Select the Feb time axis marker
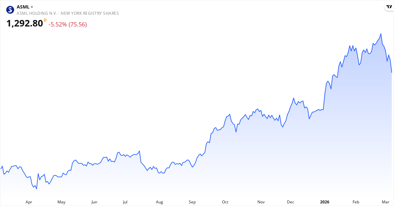394x206 pixels. coord(356,202)
